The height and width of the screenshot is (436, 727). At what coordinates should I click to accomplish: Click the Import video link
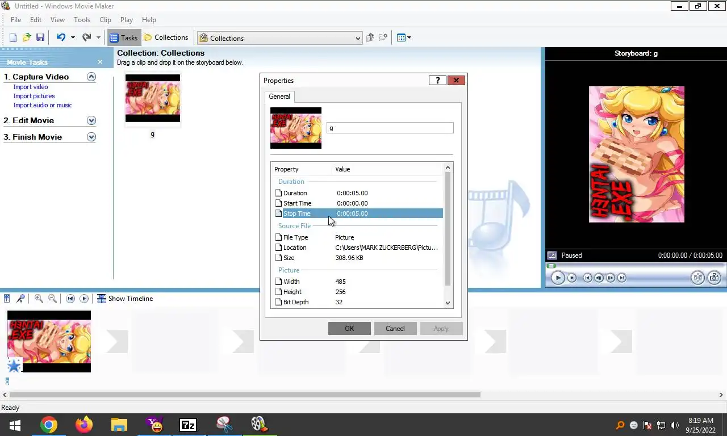[x=31, y=87]
